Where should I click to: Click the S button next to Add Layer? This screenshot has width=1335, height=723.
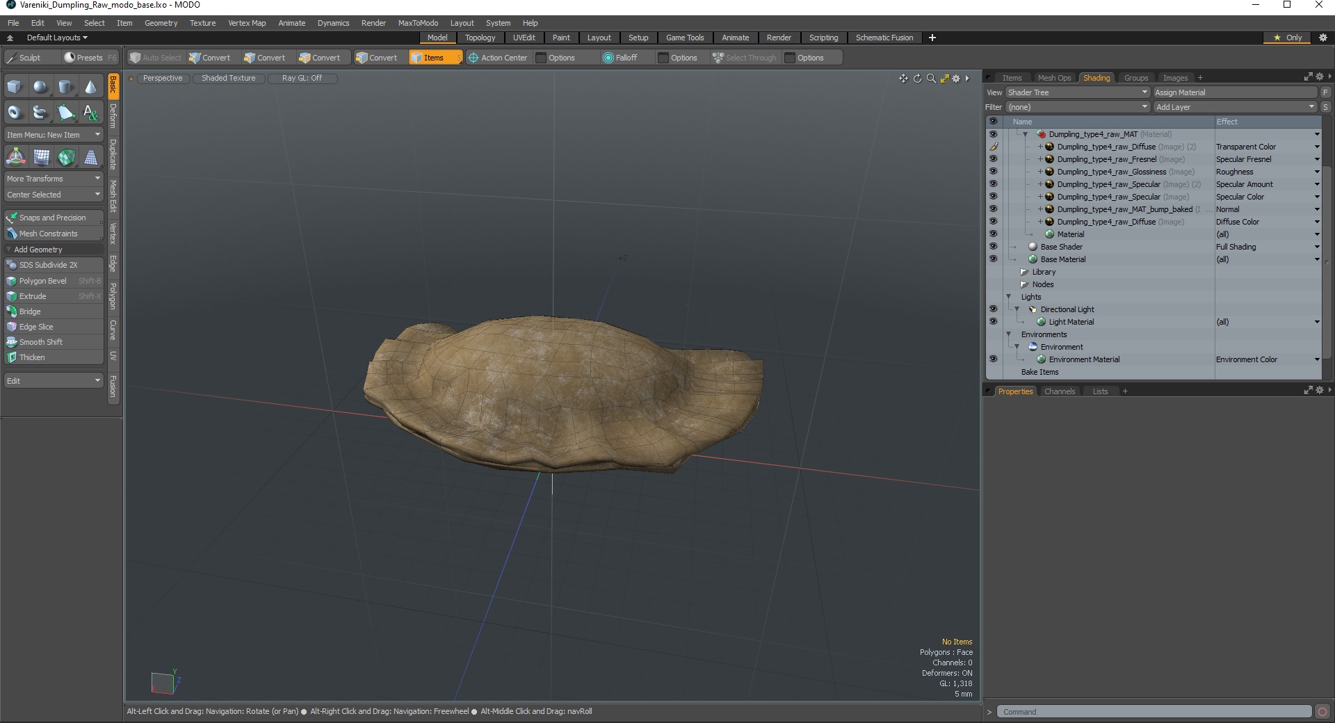[x=1325, y=107]
